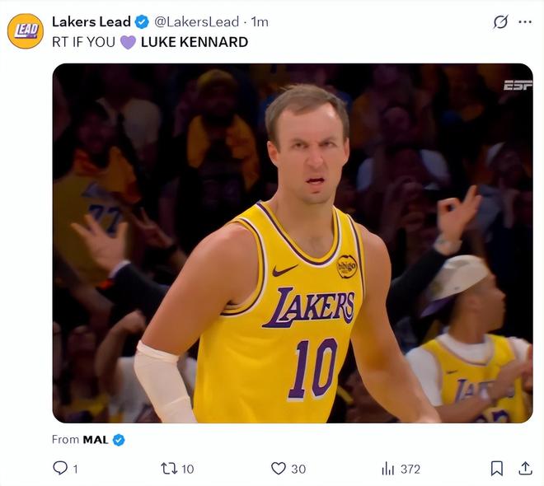Click verified badge beside Lakers Lead name
Image resolution: width=544 pixels, height=486 pixels.
coord(142,21)
